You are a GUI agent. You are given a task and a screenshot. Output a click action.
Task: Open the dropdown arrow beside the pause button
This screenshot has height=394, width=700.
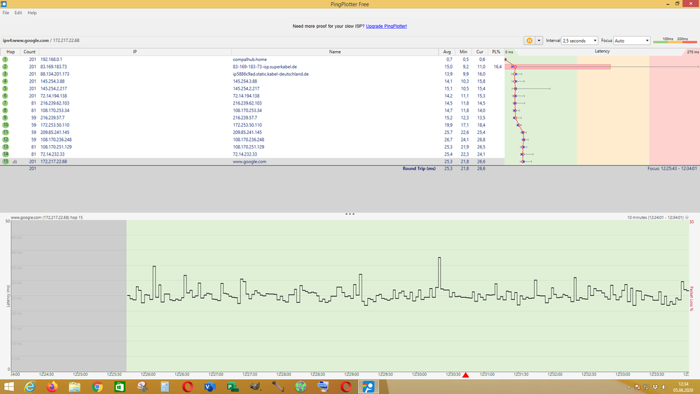pyautogui.click(x=539, y=41)
